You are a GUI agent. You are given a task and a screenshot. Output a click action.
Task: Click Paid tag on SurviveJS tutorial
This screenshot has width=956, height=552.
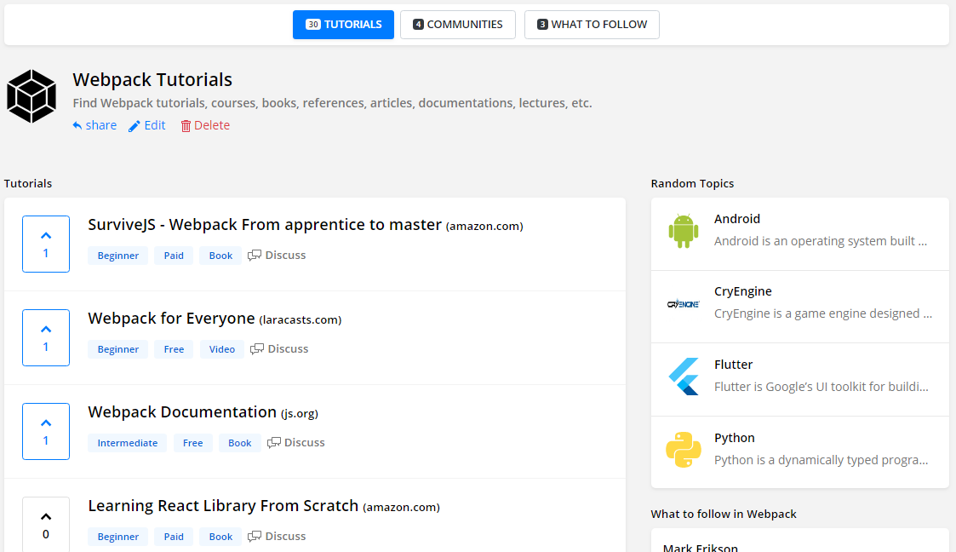click(x=174, y=256)
